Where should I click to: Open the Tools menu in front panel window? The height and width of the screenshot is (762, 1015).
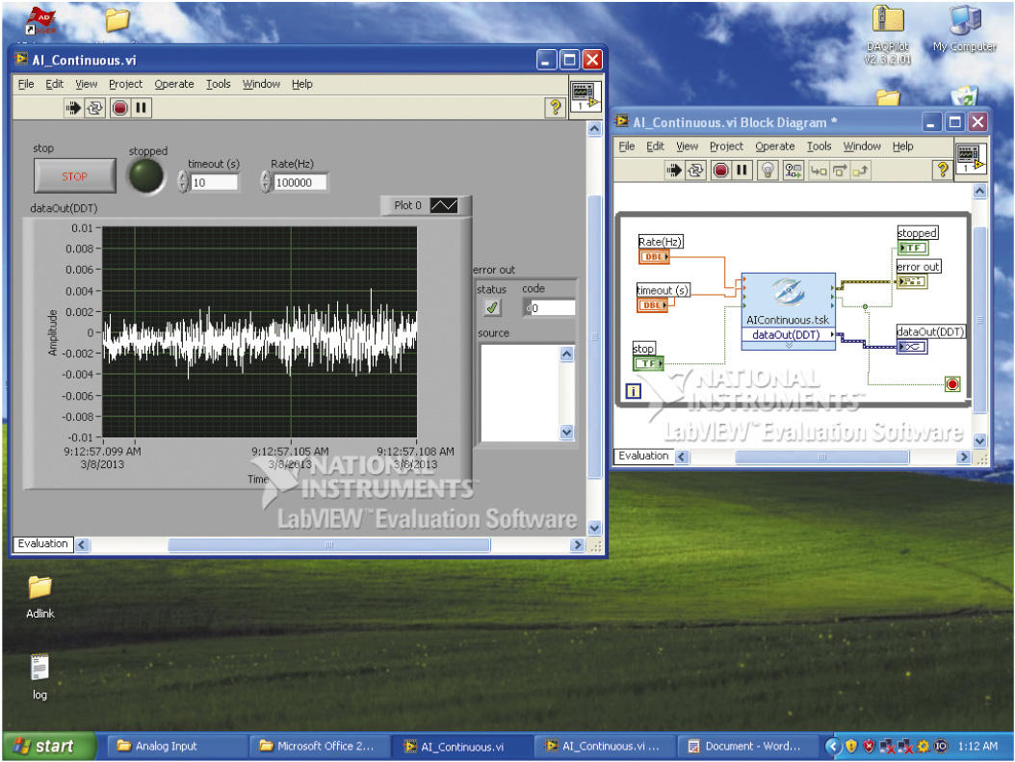click(x=219, y=84)
